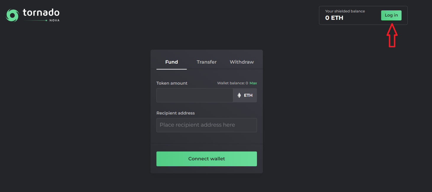Click the Ethereum diamond icon next to ETH
The height and width of the screenshot is (192, 432).
click(x=239, y=95)
